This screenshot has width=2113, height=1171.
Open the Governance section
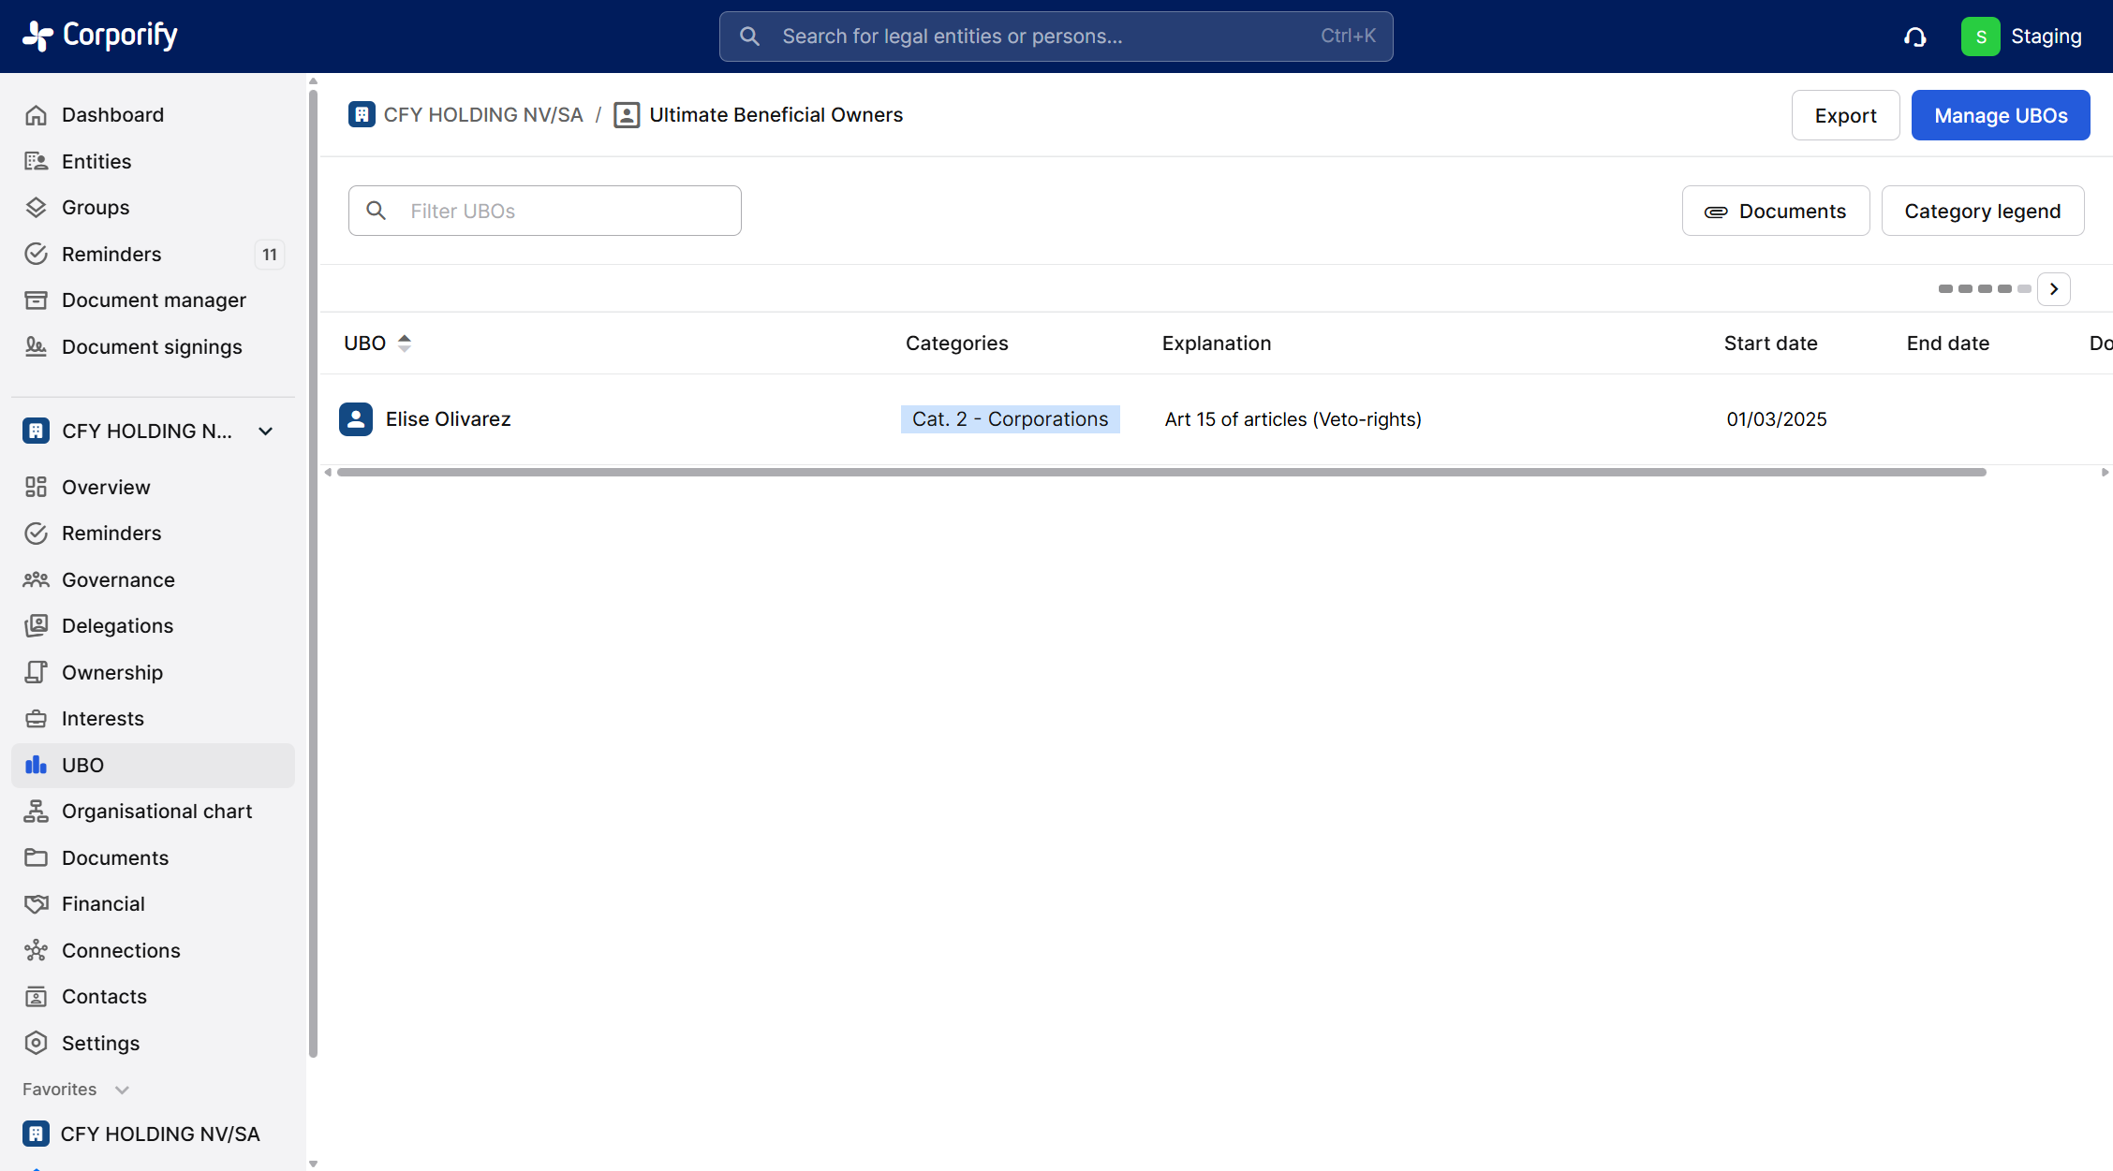tap(118, 580)
